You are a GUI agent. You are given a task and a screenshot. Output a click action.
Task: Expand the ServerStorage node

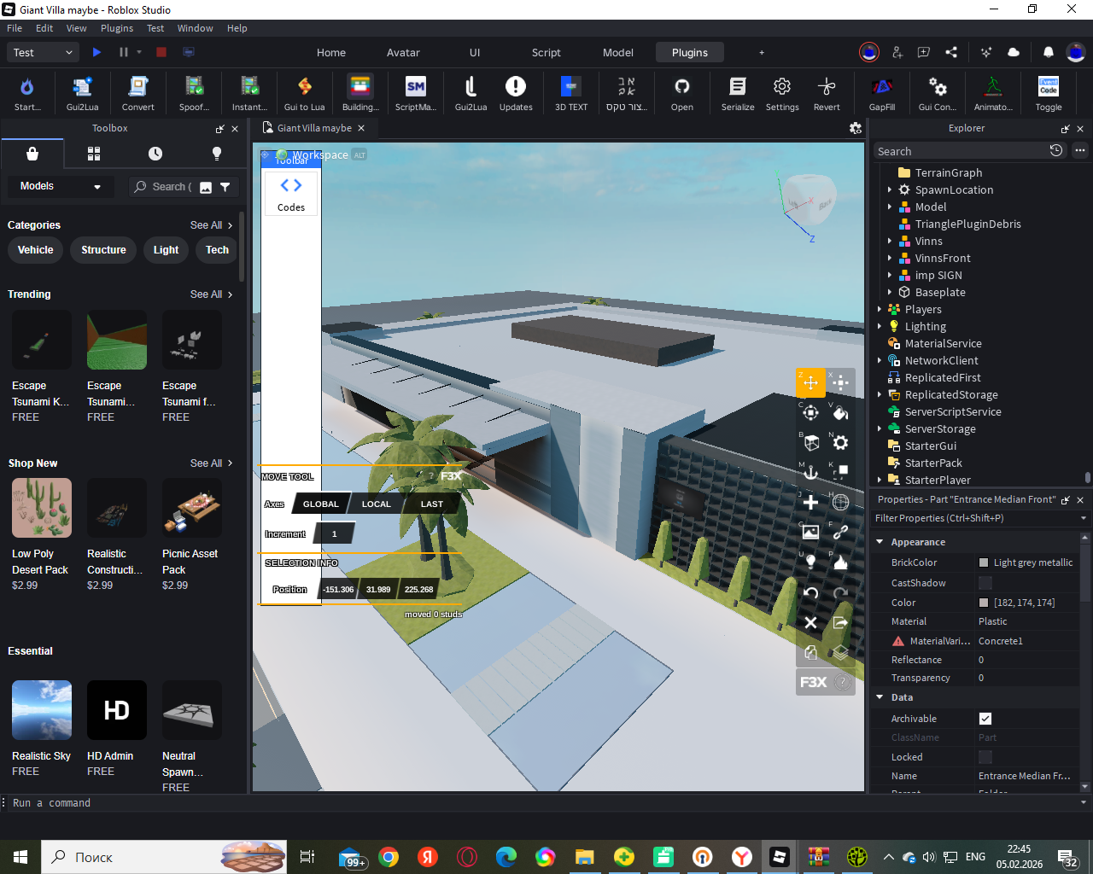880,428
